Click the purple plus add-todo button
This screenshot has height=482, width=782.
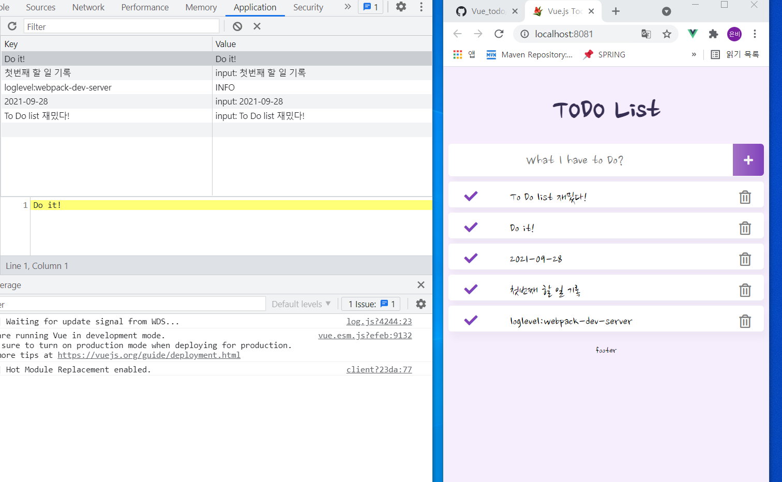748,160
